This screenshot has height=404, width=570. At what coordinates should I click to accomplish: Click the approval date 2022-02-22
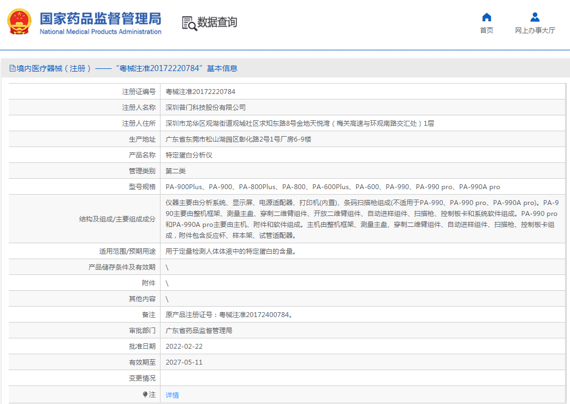184,347
